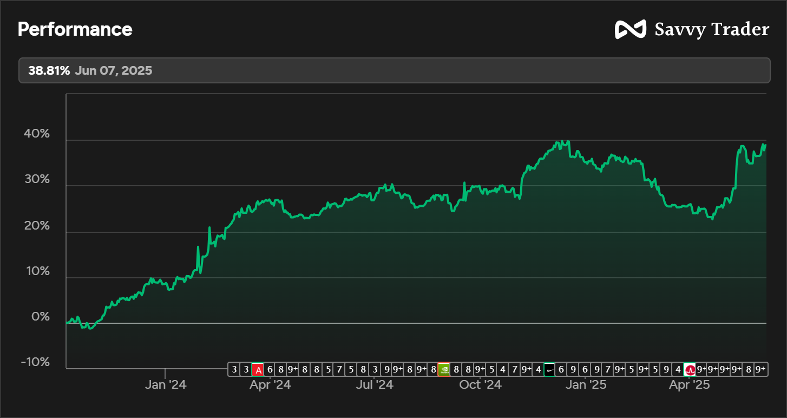The height and width of the screenshot is (418, 787).
Task: Click the Adobe logo trade marker
Action: coord(258,370)
